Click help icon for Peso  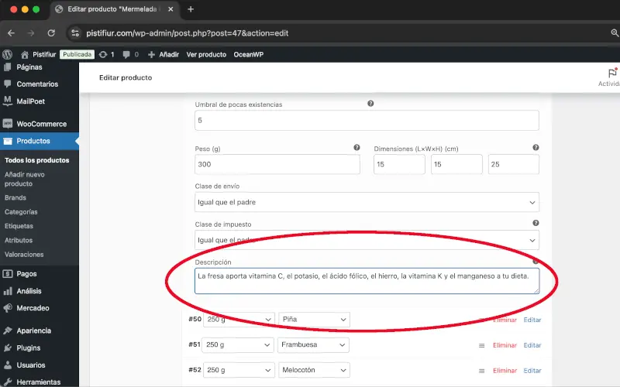click(x=356, y=147)
